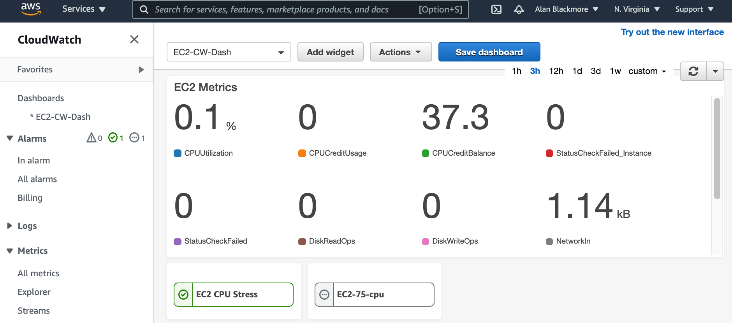Image resolution: width=732 pixels, height=323 pixels.
Task: Click the AWS logo home icon
Action: tap(31, 9)
